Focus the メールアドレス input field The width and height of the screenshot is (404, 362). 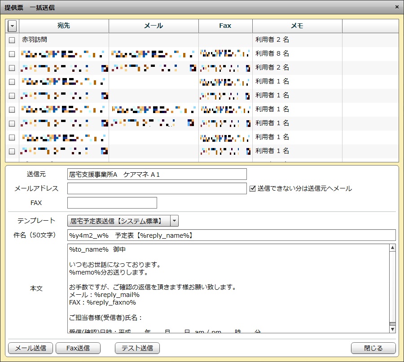157,188
